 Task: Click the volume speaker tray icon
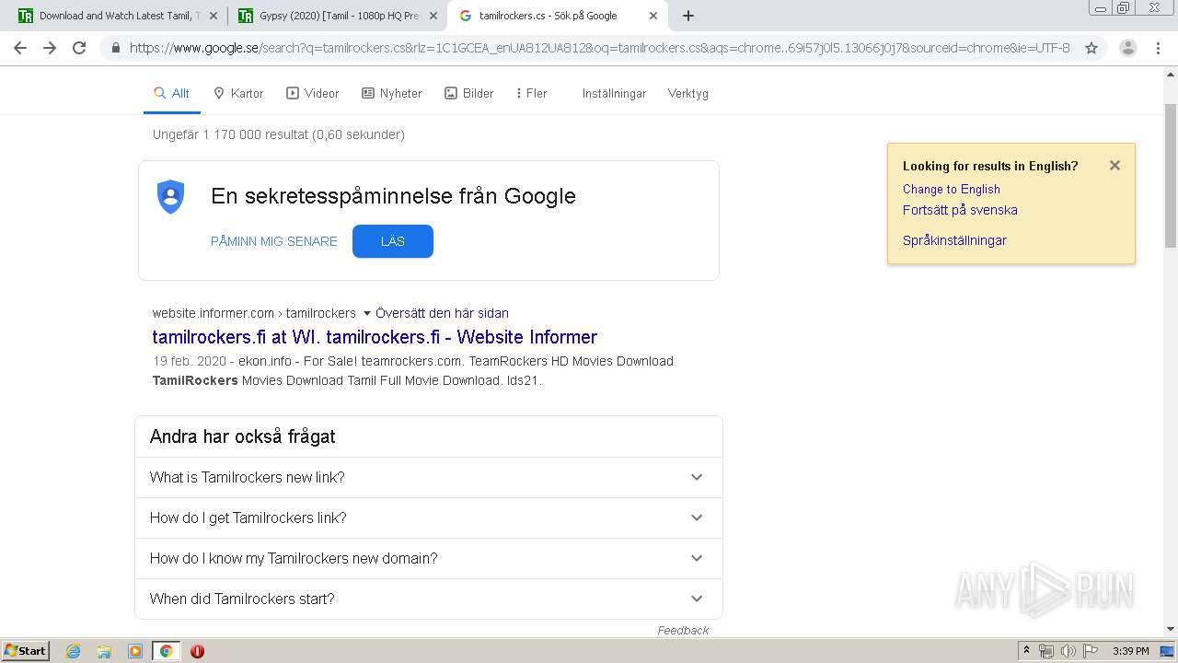[1068, 651]
